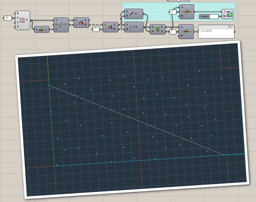Click the lower -1 index panel

tap(173, 32)
